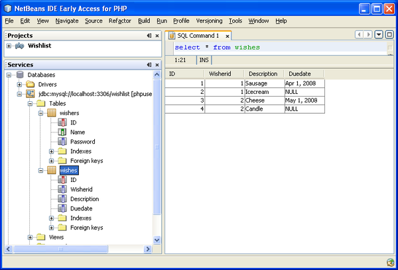Select the Icecream cell
The height and width of the screenshot is (270, 398).
(265, 92)
